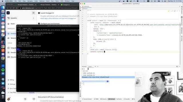This screenshot has height=102, width=183.
Task: Open the swagger-ui URL link
Action: [58, 18]
